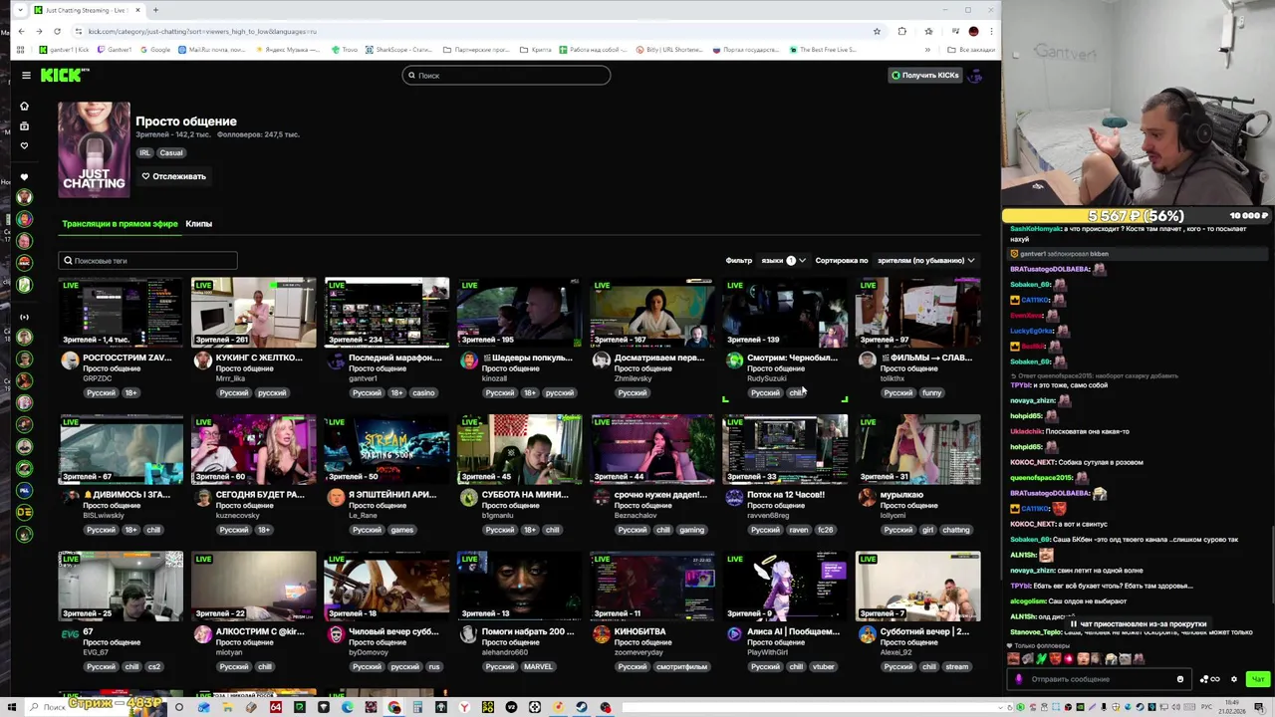
Task: Reload the page in Chrome
Action: tap(57, 31)
